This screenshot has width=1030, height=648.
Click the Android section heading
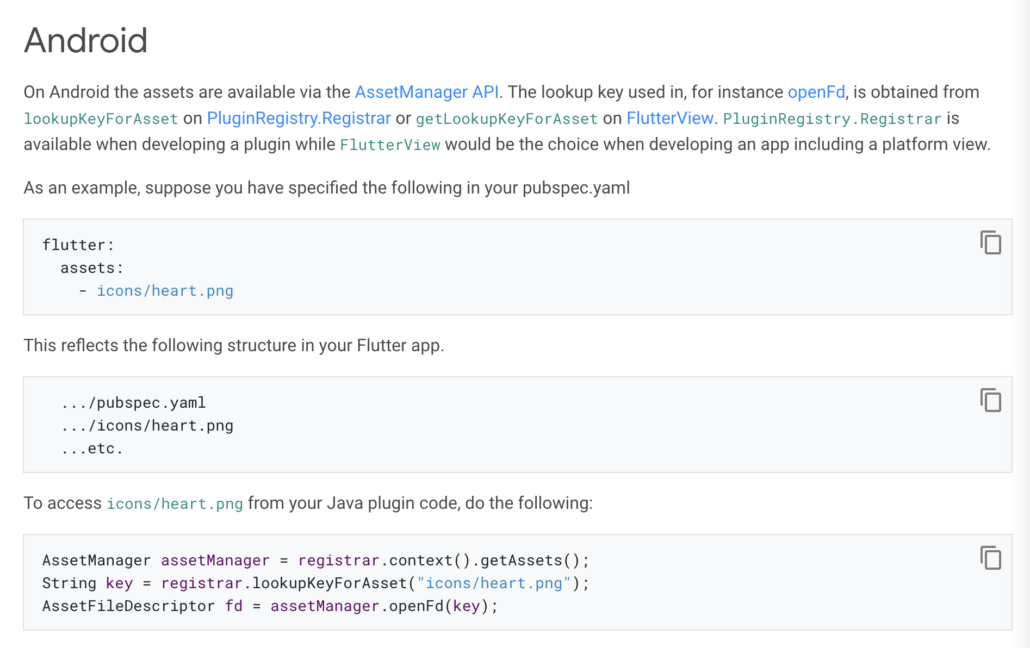coord(86,40)
